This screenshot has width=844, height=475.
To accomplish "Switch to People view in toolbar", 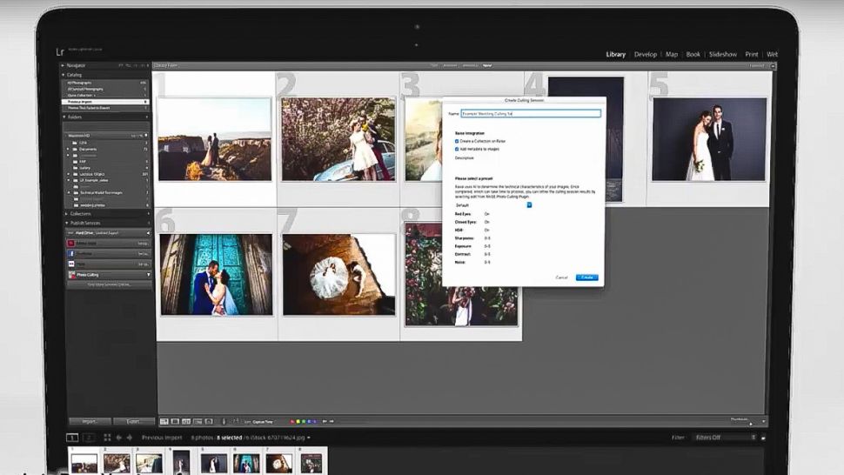I will (x=209, y=421).
